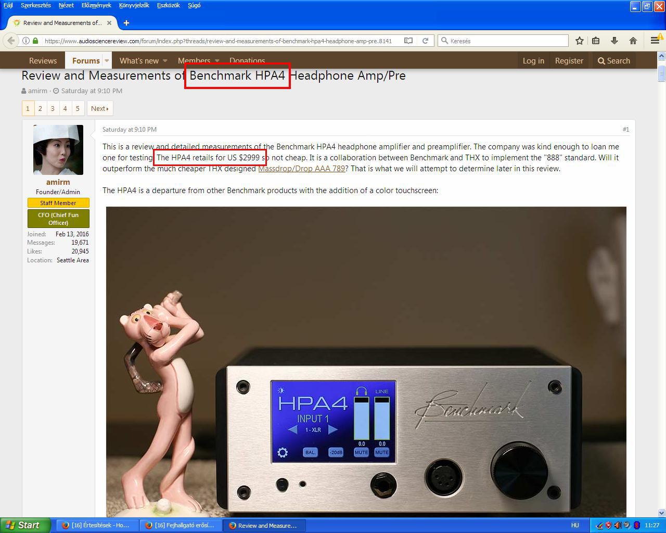
Task: Open the Benchmark HPA4 product photo
Action: (366, 362)
